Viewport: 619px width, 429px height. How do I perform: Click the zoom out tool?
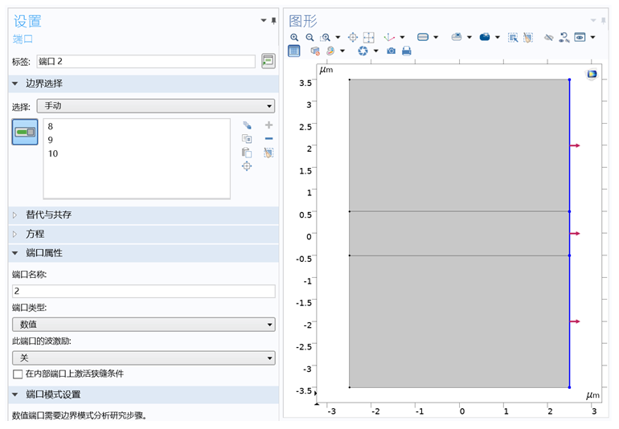309,38
